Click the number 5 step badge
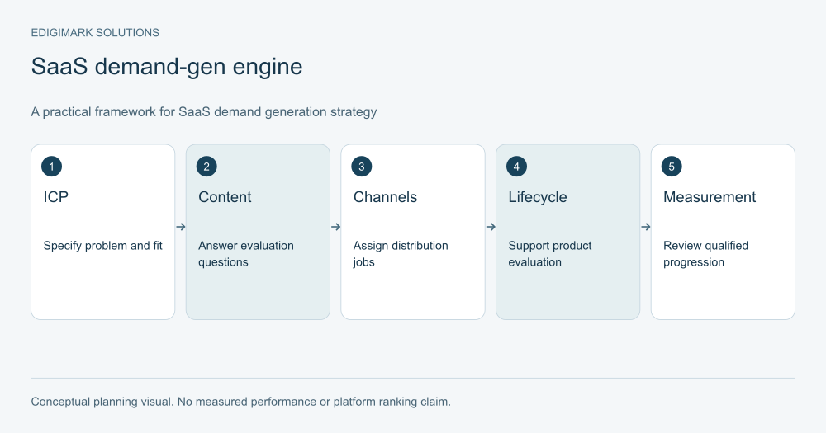Screen dimensions: 826x433 pyautogui.click(x=672, y=167)
